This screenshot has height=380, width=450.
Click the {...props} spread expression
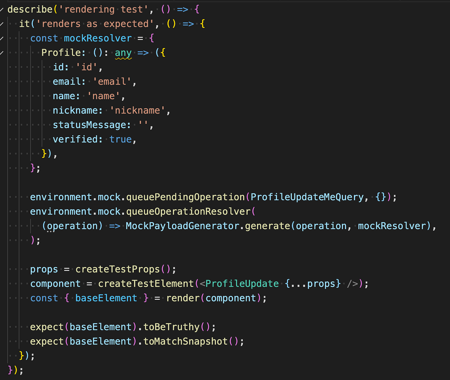pos(312,283)
